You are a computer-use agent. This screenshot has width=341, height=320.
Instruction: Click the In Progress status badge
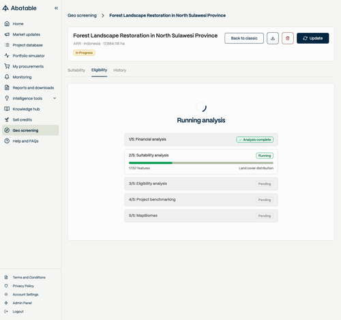pos(84,53)
